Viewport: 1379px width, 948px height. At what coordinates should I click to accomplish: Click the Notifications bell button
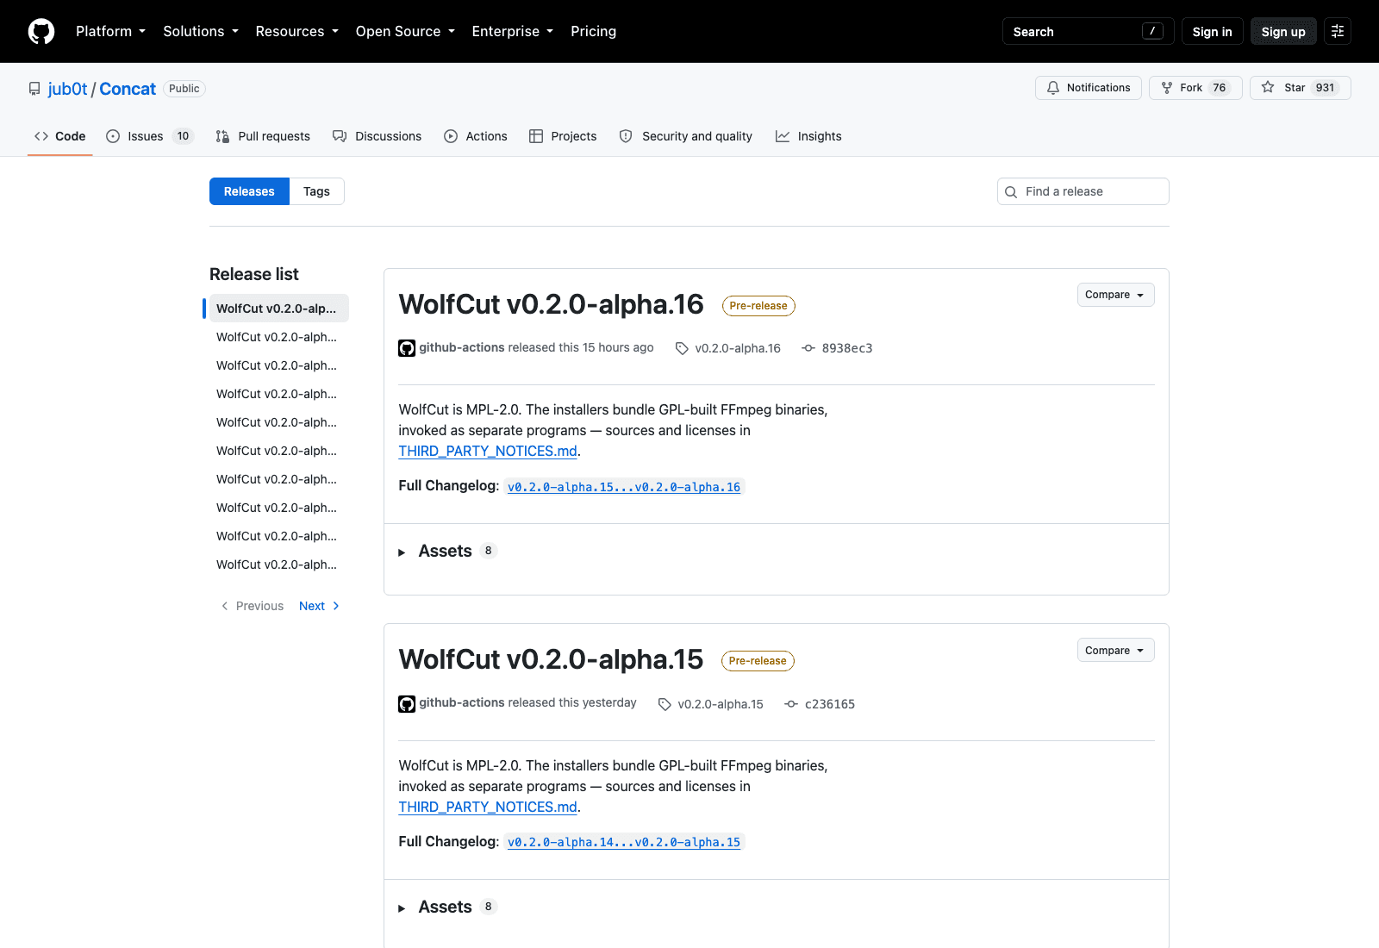[x=1089, y=88]
